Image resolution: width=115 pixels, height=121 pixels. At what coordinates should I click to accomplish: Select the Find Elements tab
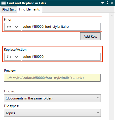click(29, 9)
